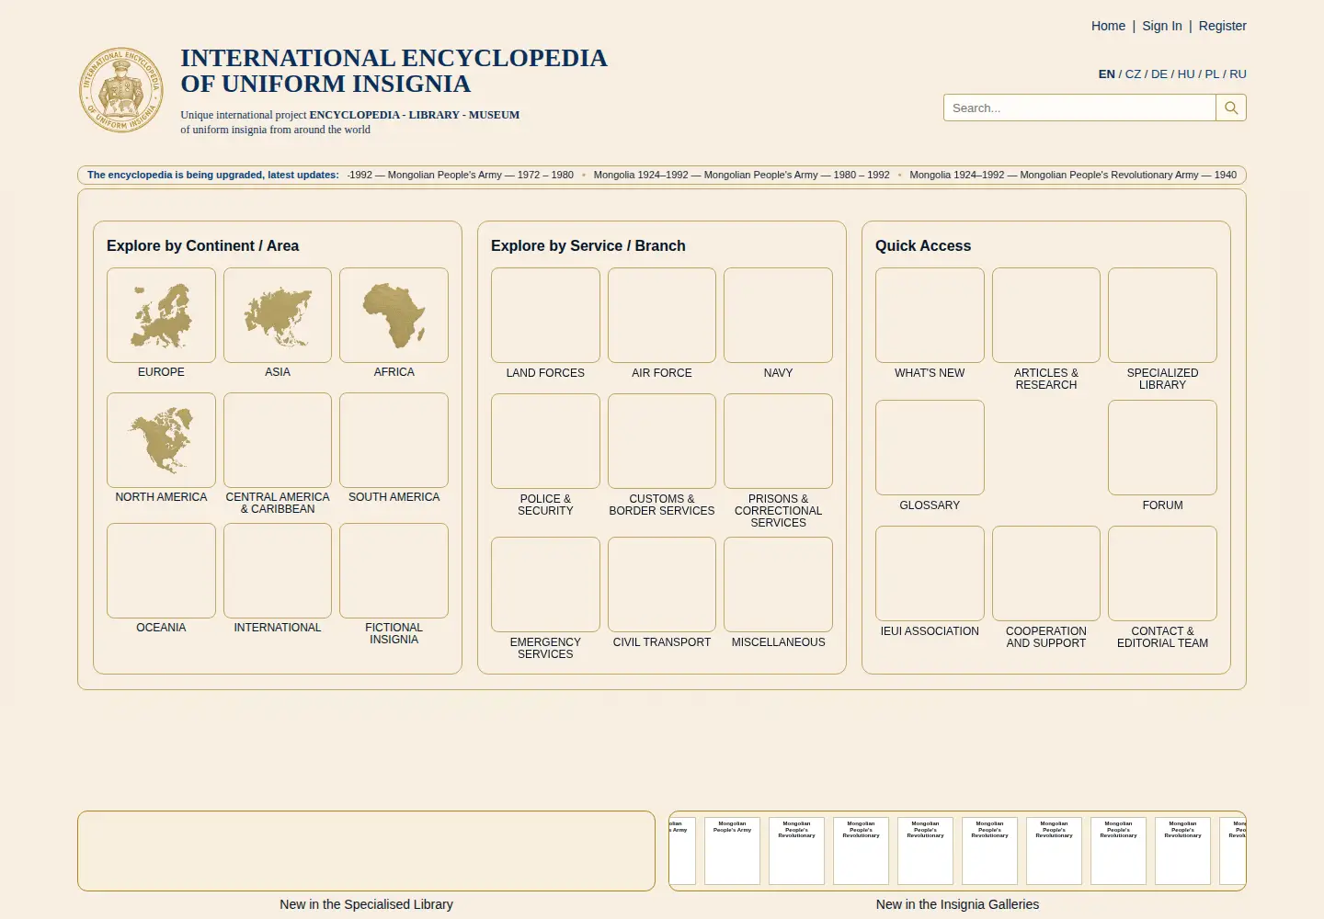This screenshot has width=1324, height=919.
Task: Open the International tile
Action: coord(278,571)
